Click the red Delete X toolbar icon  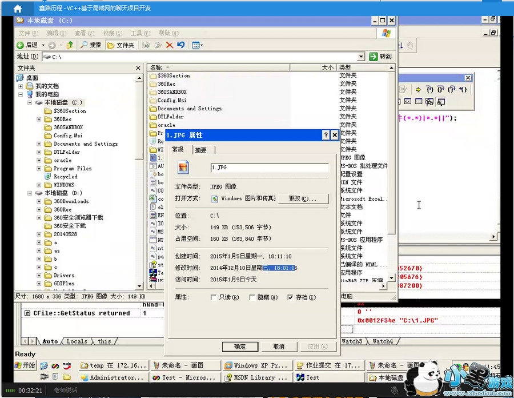pos(169,45)
